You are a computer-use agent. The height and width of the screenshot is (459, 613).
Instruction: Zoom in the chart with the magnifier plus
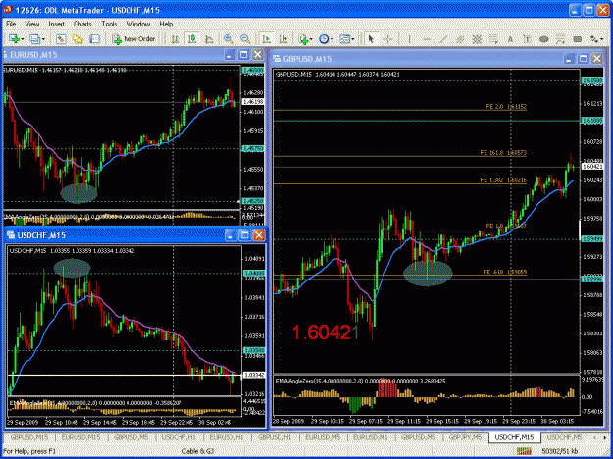coord(229,38)
